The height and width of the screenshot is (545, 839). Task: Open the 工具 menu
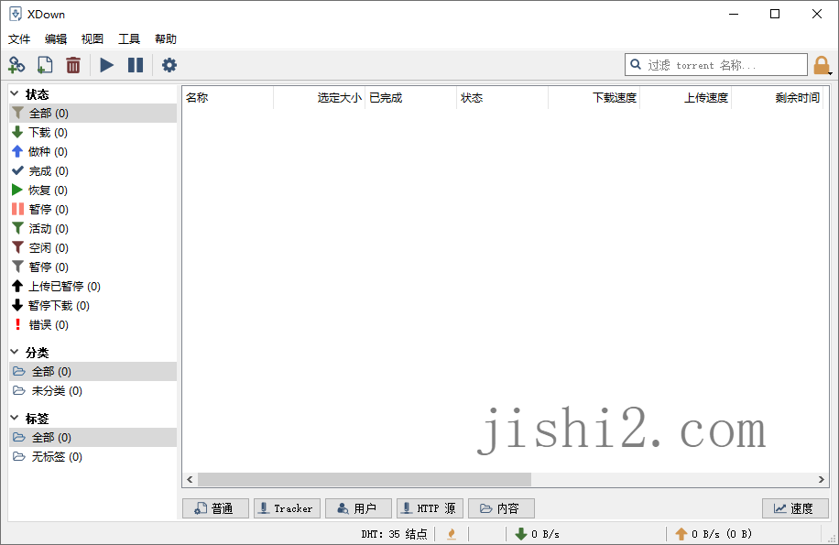129,39
